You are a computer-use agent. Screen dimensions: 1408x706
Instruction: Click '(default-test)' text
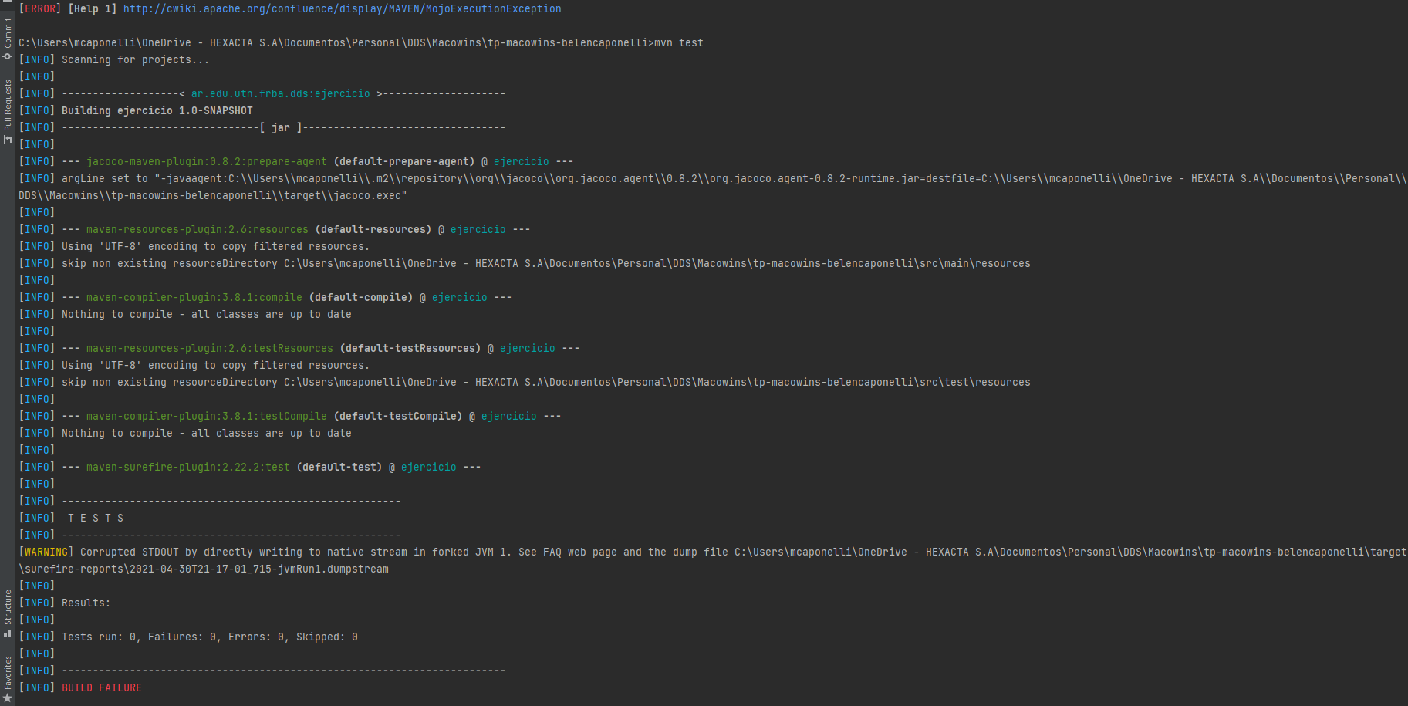tap(339, 468)
